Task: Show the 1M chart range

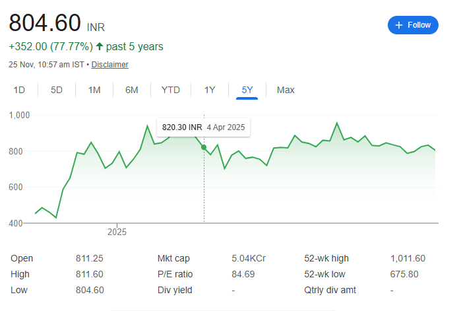Action: pos(94,90)
